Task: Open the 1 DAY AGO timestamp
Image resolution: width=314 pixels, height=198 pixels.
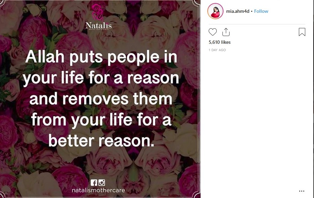Action: pos(217,50)
